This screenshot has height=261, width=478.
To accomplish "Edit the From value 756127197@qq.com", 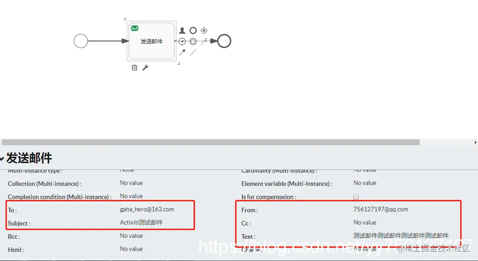I will (x=380, y=209).
